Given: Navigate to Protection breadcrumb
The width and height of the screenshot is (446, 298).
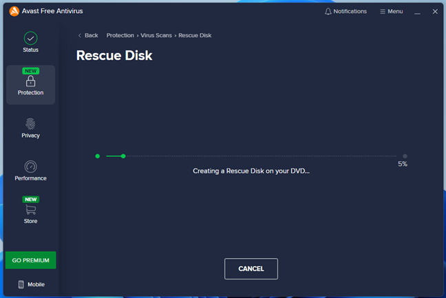Looking at the screenshot, I should [x=120, y=35].
